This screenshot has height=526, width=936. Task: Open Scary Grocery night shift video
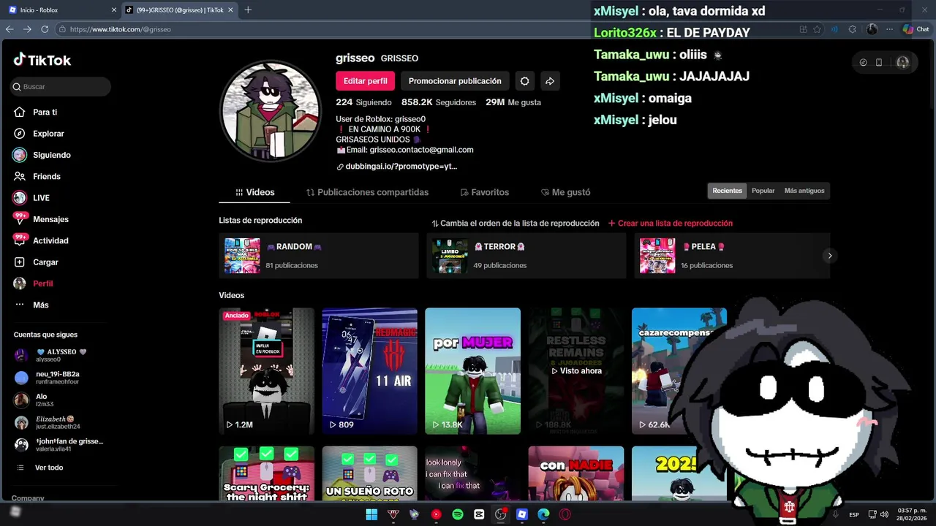coord(267,473)
